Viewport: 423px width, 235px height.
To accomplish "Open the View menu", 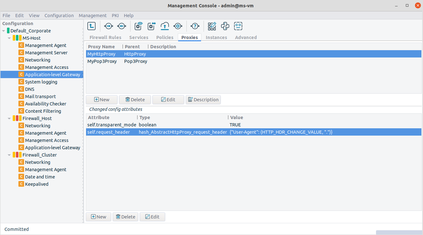I will pyautogui.click(x=34, y=15).
